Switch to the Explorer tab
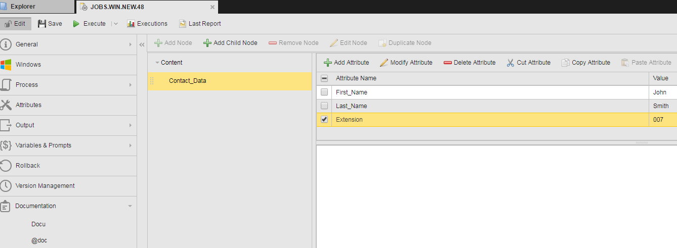This screenshot has width=677, height=248. [36, 7]
